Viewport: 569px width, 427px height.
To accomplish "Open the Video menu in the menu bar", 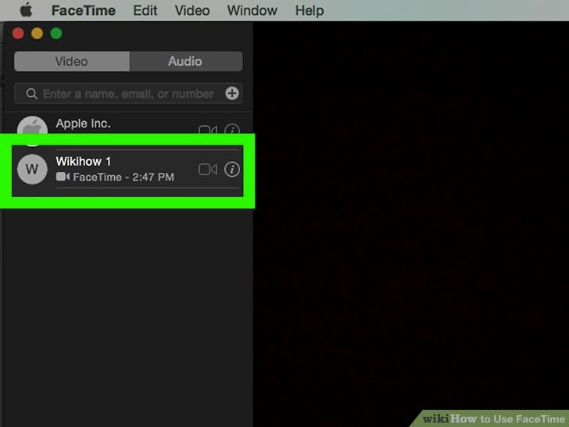I will pos(192,10).
